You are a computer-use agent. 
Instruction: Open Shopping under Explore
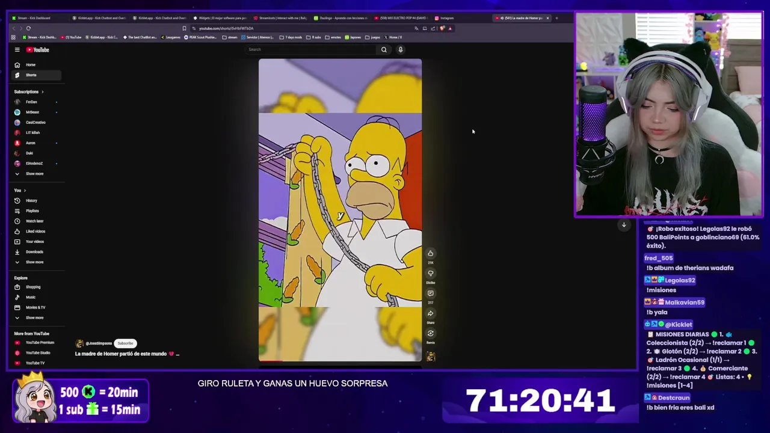point(36,287)
